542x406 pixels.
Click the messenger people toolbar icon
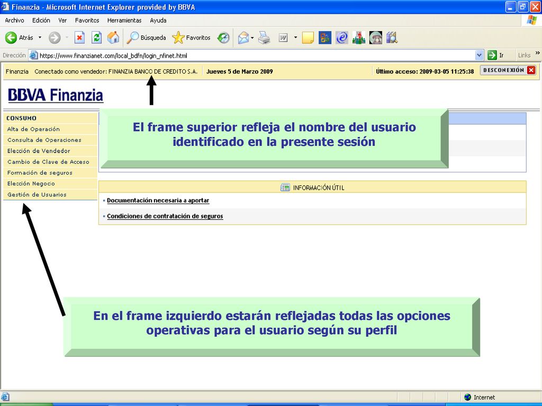pos(358,38)
